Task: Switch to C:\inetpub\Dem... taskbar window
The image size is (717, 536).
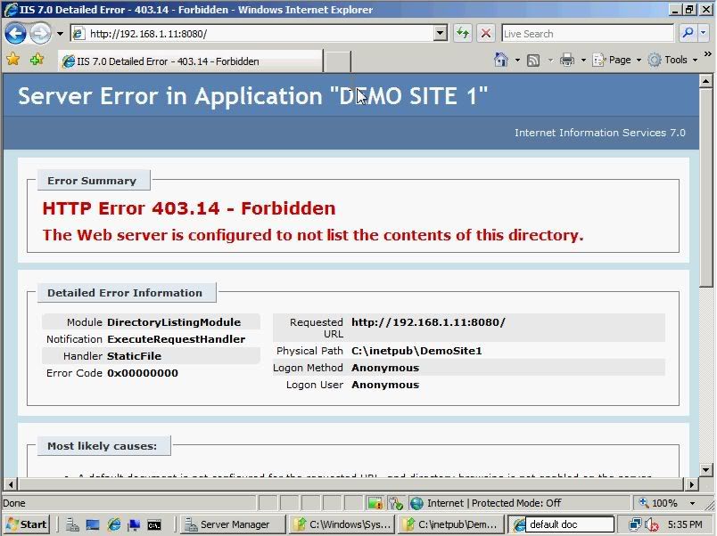Action: pyautogui.click(x=450, y=524)
